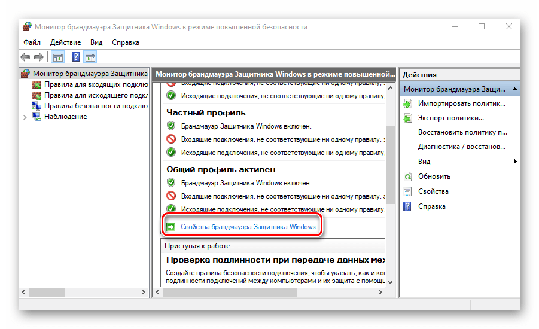Select root Монитор брандмауэра Защитника tree node
Viewport: 539px width, 329px height.
[90, 74]
